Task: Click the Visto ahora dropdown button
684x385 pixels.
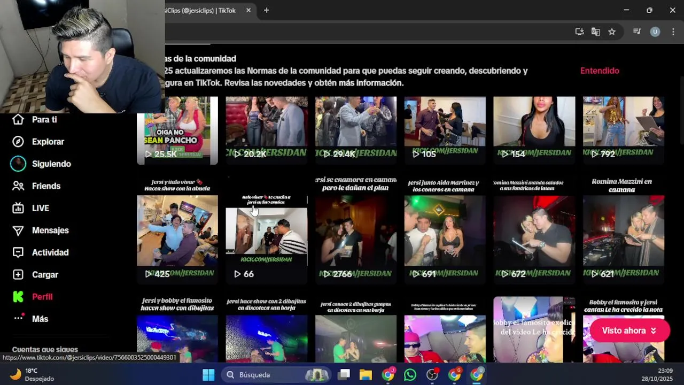Action: click(629, 330)
